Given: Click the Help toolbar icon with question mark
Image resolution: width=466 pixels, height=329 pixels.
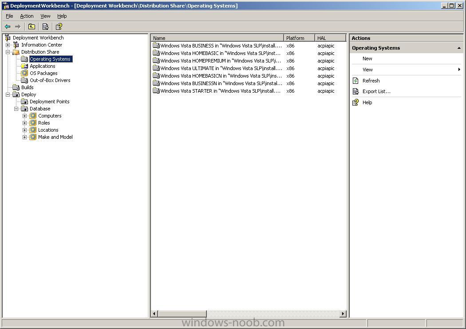Looking at the screenshot, I should [x=59, y=27].
